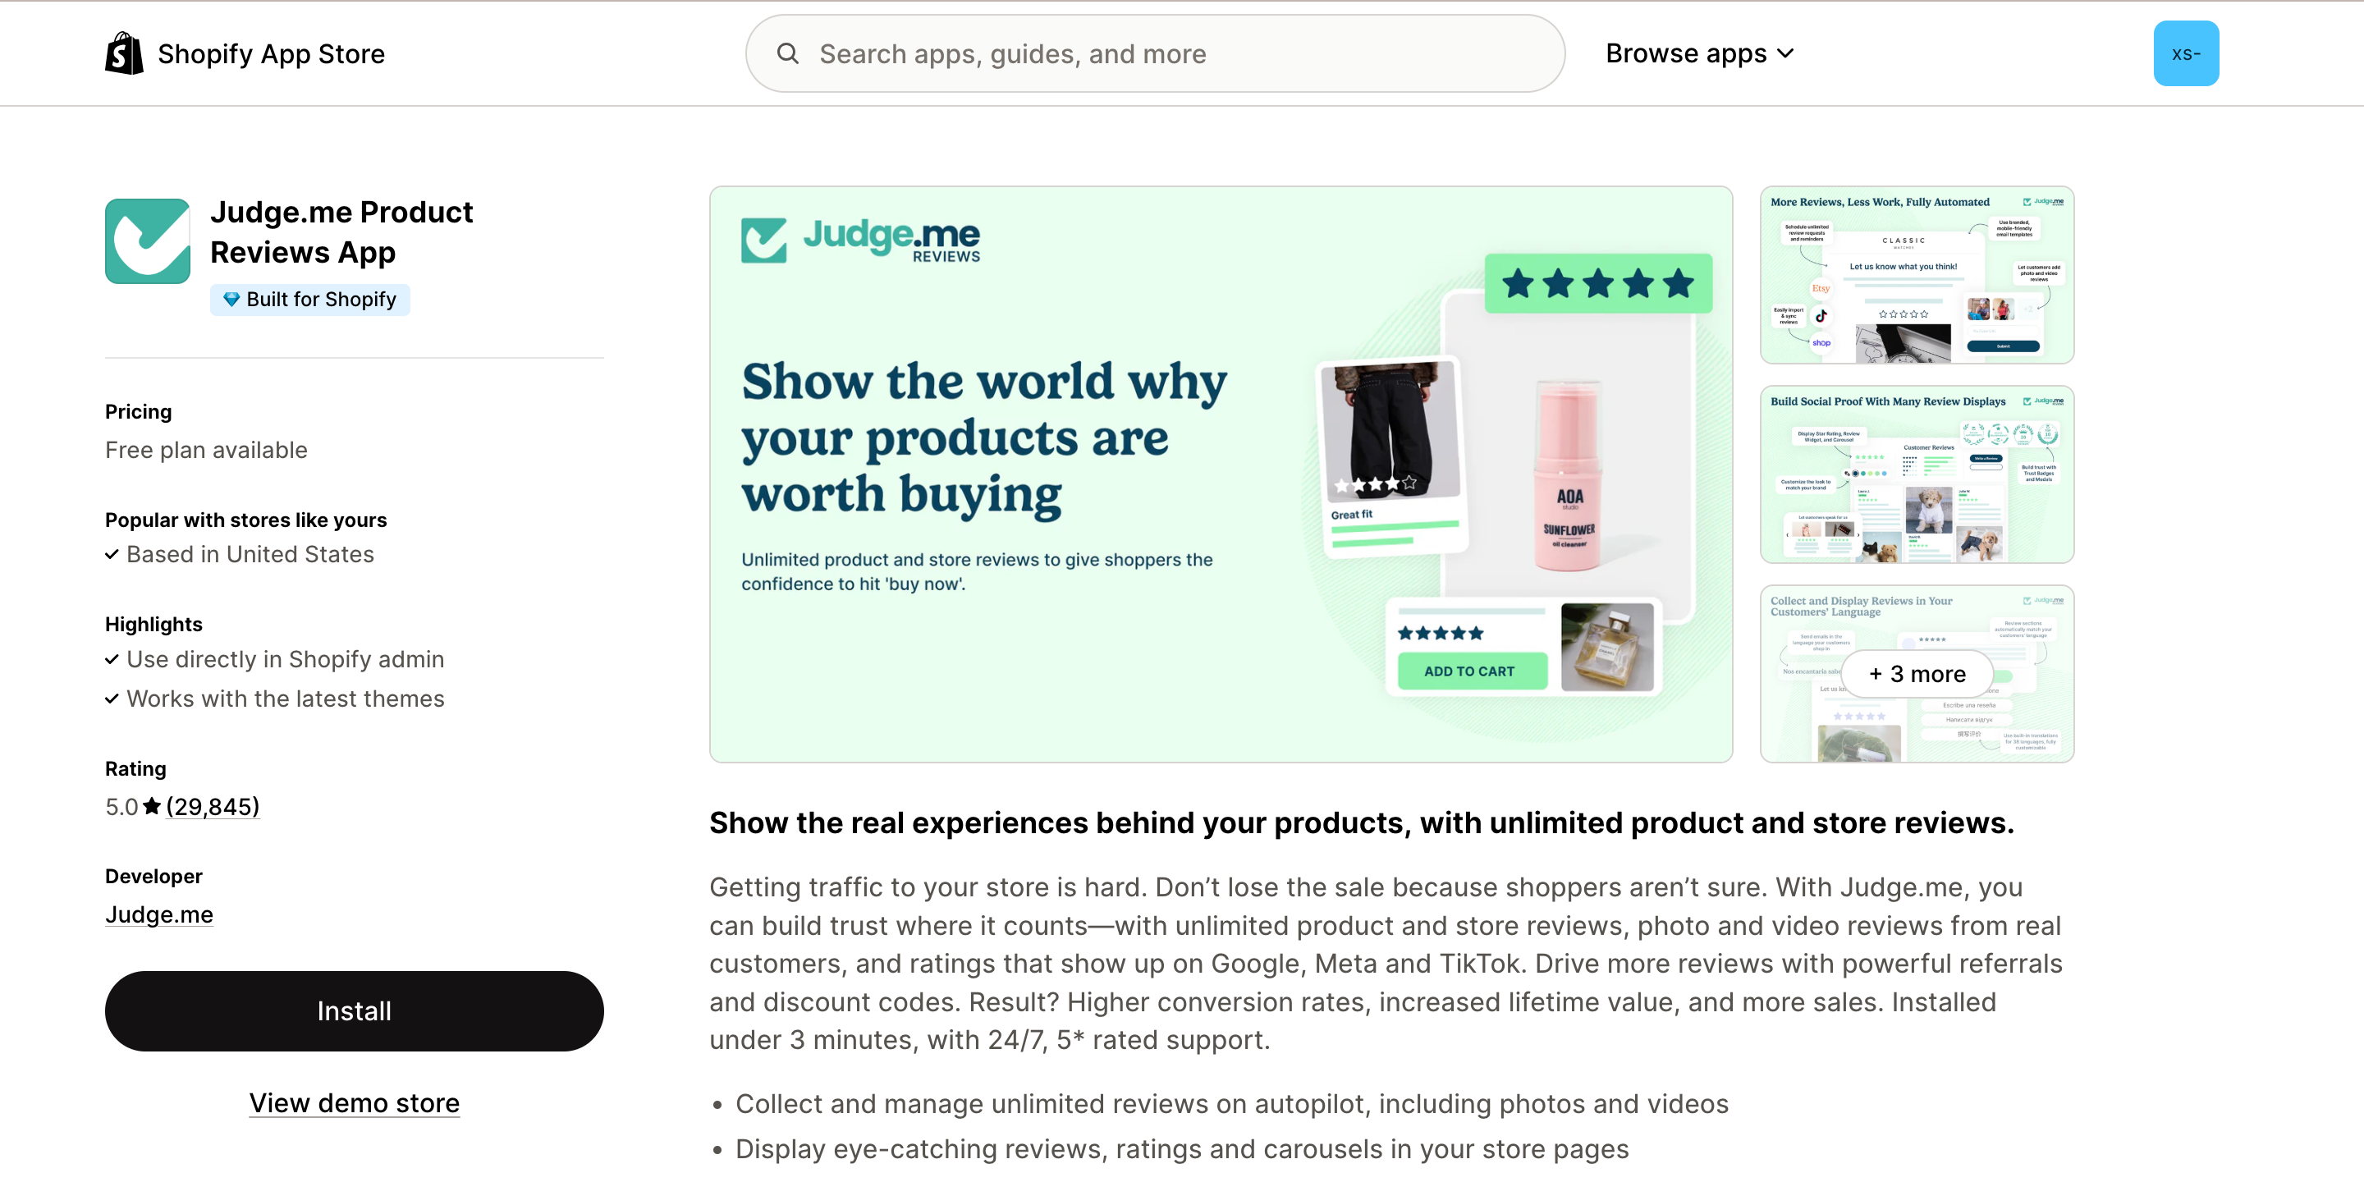Viewport: 2364px width, 1182px height.
Task: Click the search magnifier icon
Action: (787, 53)
